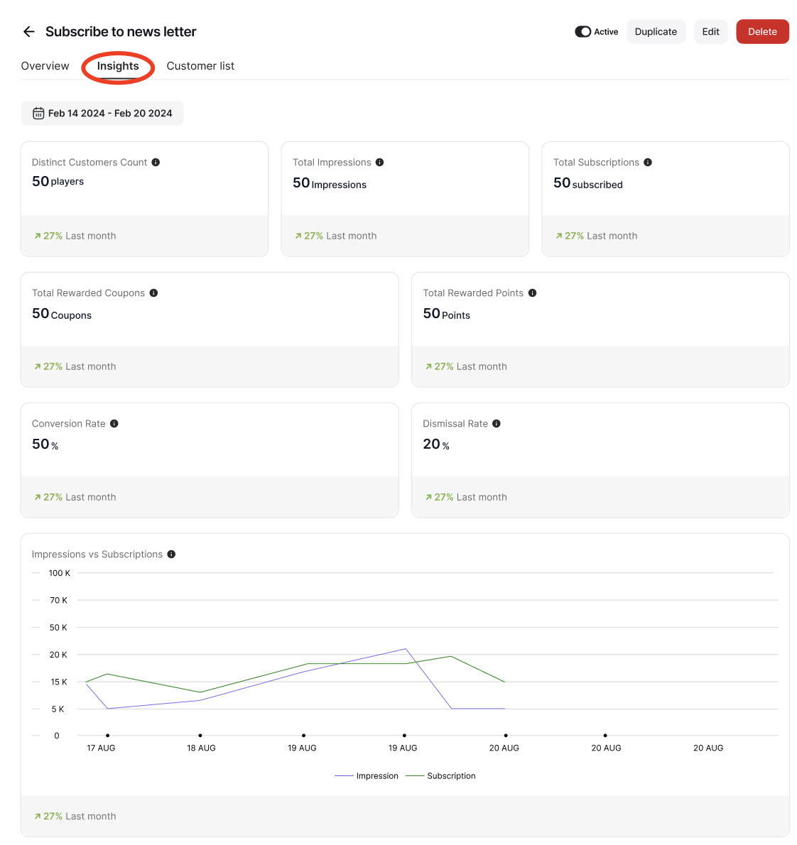Viewport: 797px width, 845px height.
Task: Click the Impressions vs Subscriptions info icon
Action: pyautogui.click(x=170, y=554)
